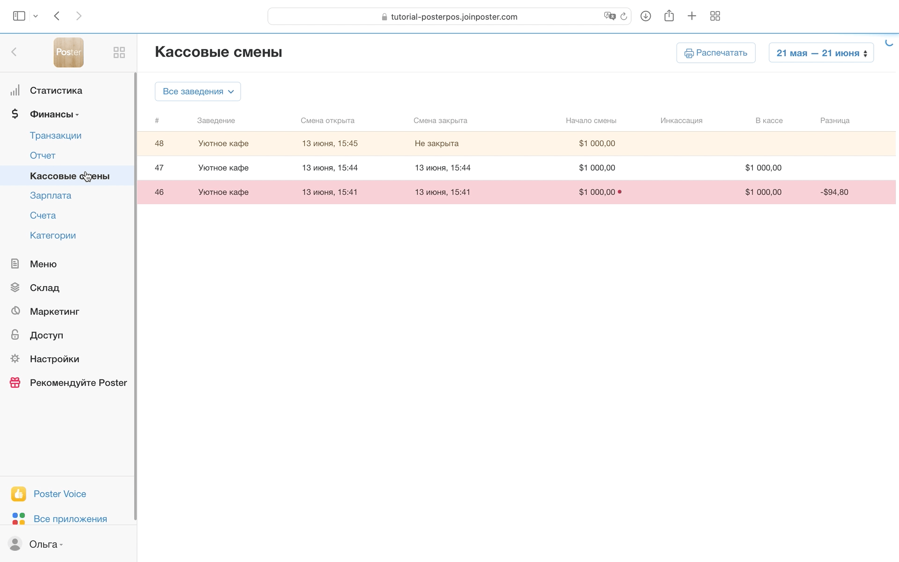Click the Склад layers icon
Image resolution: width=899 pixels, height=562 pixels.
pyautogui.click(x=15, y=288)
